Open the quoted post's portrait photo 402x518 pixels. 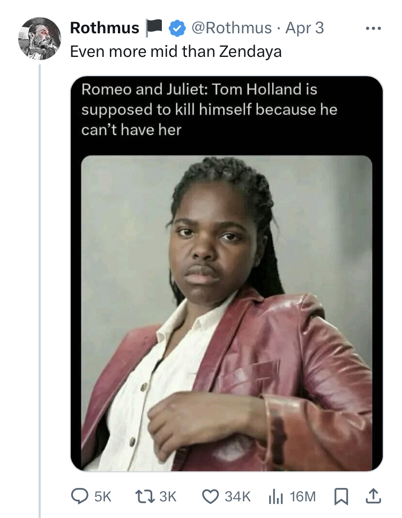click(227, 313)
